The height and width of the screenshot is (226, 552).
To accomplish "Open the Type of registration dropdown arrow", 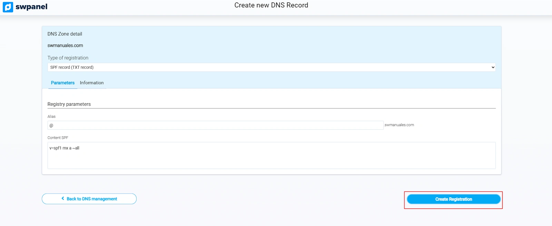I will click(493, 67).
